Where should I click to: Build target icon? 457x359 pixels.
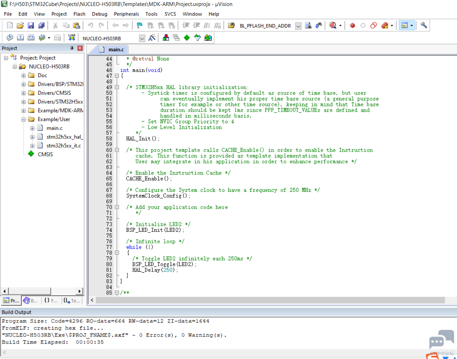click(20, 38)
